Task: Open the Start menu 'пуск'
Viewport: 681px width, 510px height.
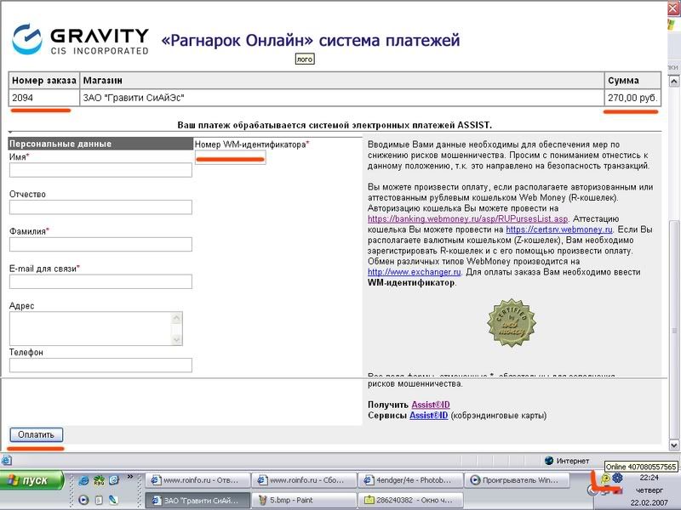Action: (x=32, y=480)
